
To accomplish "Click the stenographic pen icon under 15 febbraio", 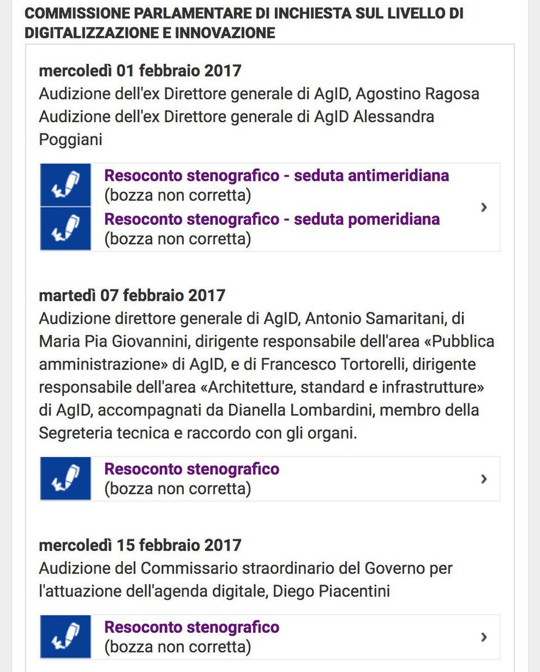I will 66,637.
